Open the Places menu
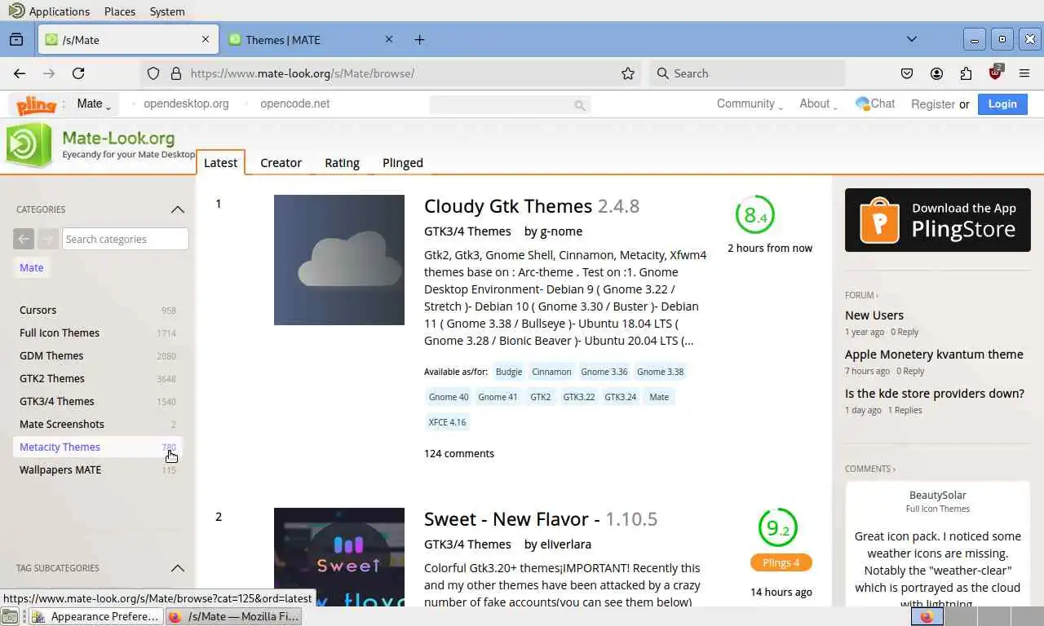The width and height of the screenshot is (1044, 626). click(120, 11)
